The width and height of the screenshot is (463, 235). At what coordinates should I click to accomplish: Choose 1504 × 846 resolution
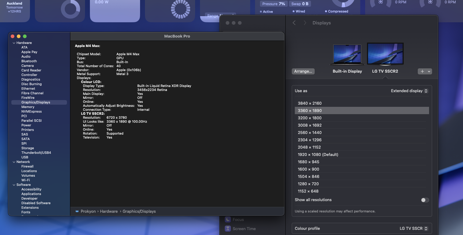(x=362, y=176)
